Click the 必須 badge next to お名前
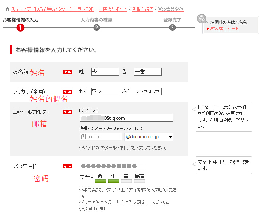Screen dimensions: 260x216 [67, 72]
